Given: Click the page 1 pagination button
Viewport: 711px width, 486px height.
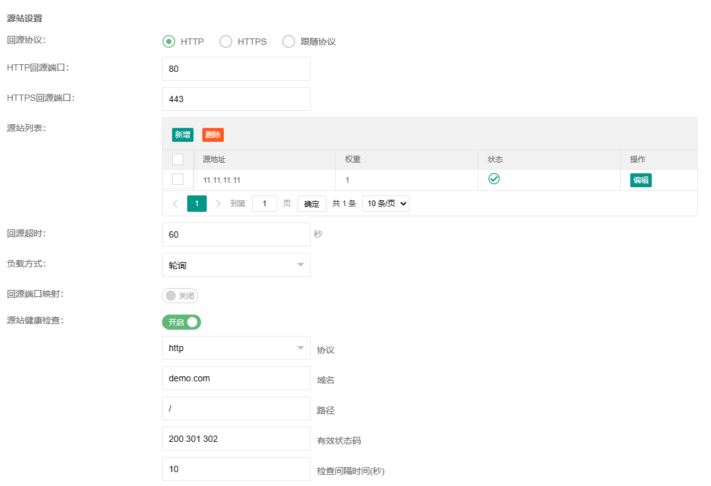Looking at the screenshot, I should [x=197, y=204].
